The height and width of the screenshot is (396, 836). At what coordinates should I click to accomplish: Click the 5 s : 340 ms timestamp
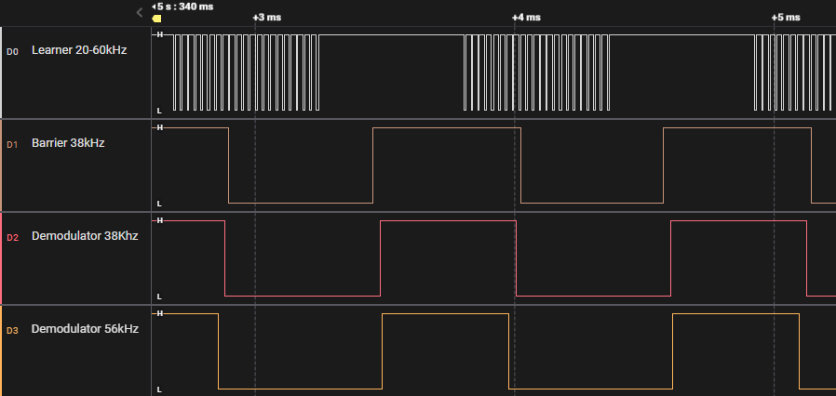184,7
